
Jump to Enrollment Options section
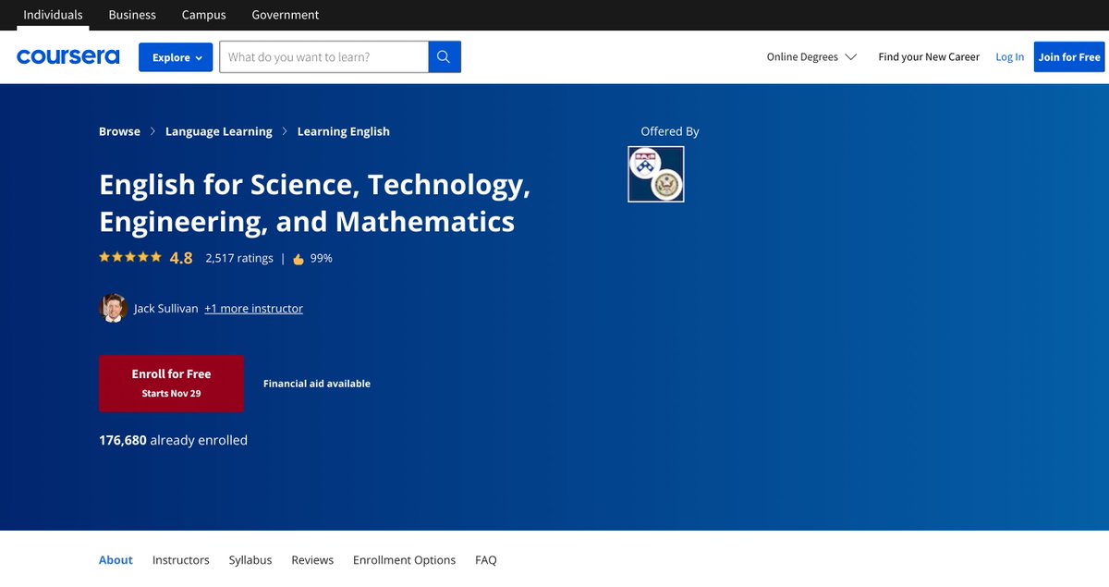404,560
